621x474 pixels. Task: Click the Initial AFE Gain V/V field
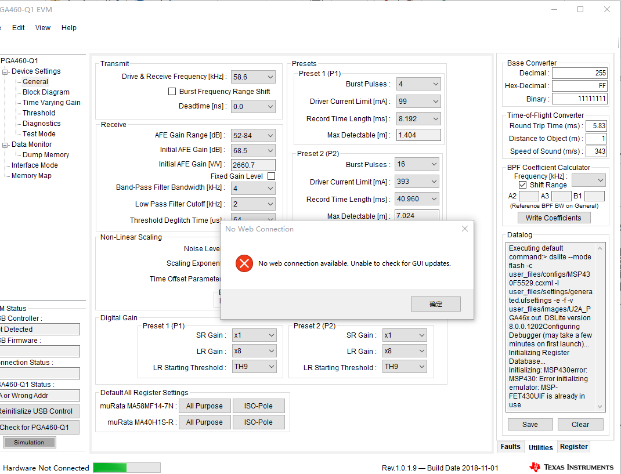click(x=253, y=165)
